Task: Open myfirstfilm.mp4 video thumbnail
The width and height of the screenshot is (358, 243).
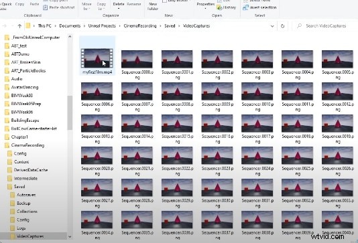Action: [97, 58]
